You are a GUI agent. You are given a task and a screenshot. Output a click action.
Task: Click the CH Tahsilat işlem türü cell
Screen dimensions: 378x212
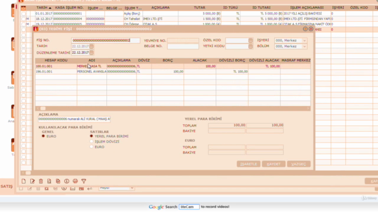click(132, 19)
